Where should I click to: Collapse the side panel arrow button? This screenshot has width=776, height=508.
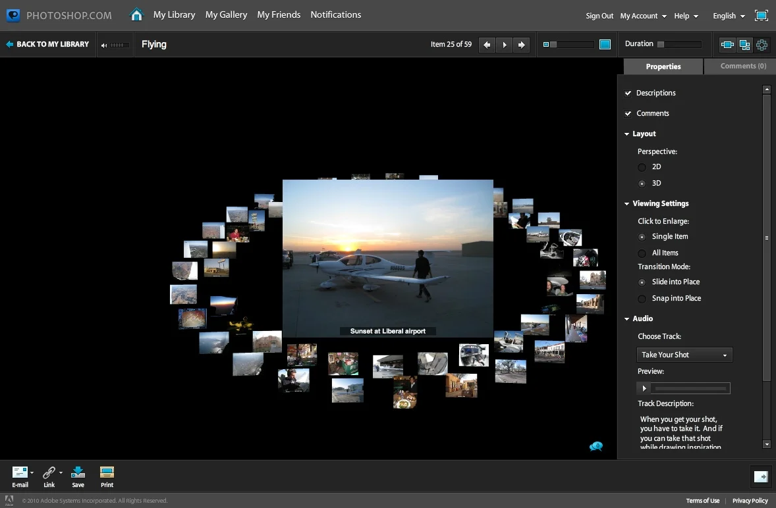coord(761,476)
